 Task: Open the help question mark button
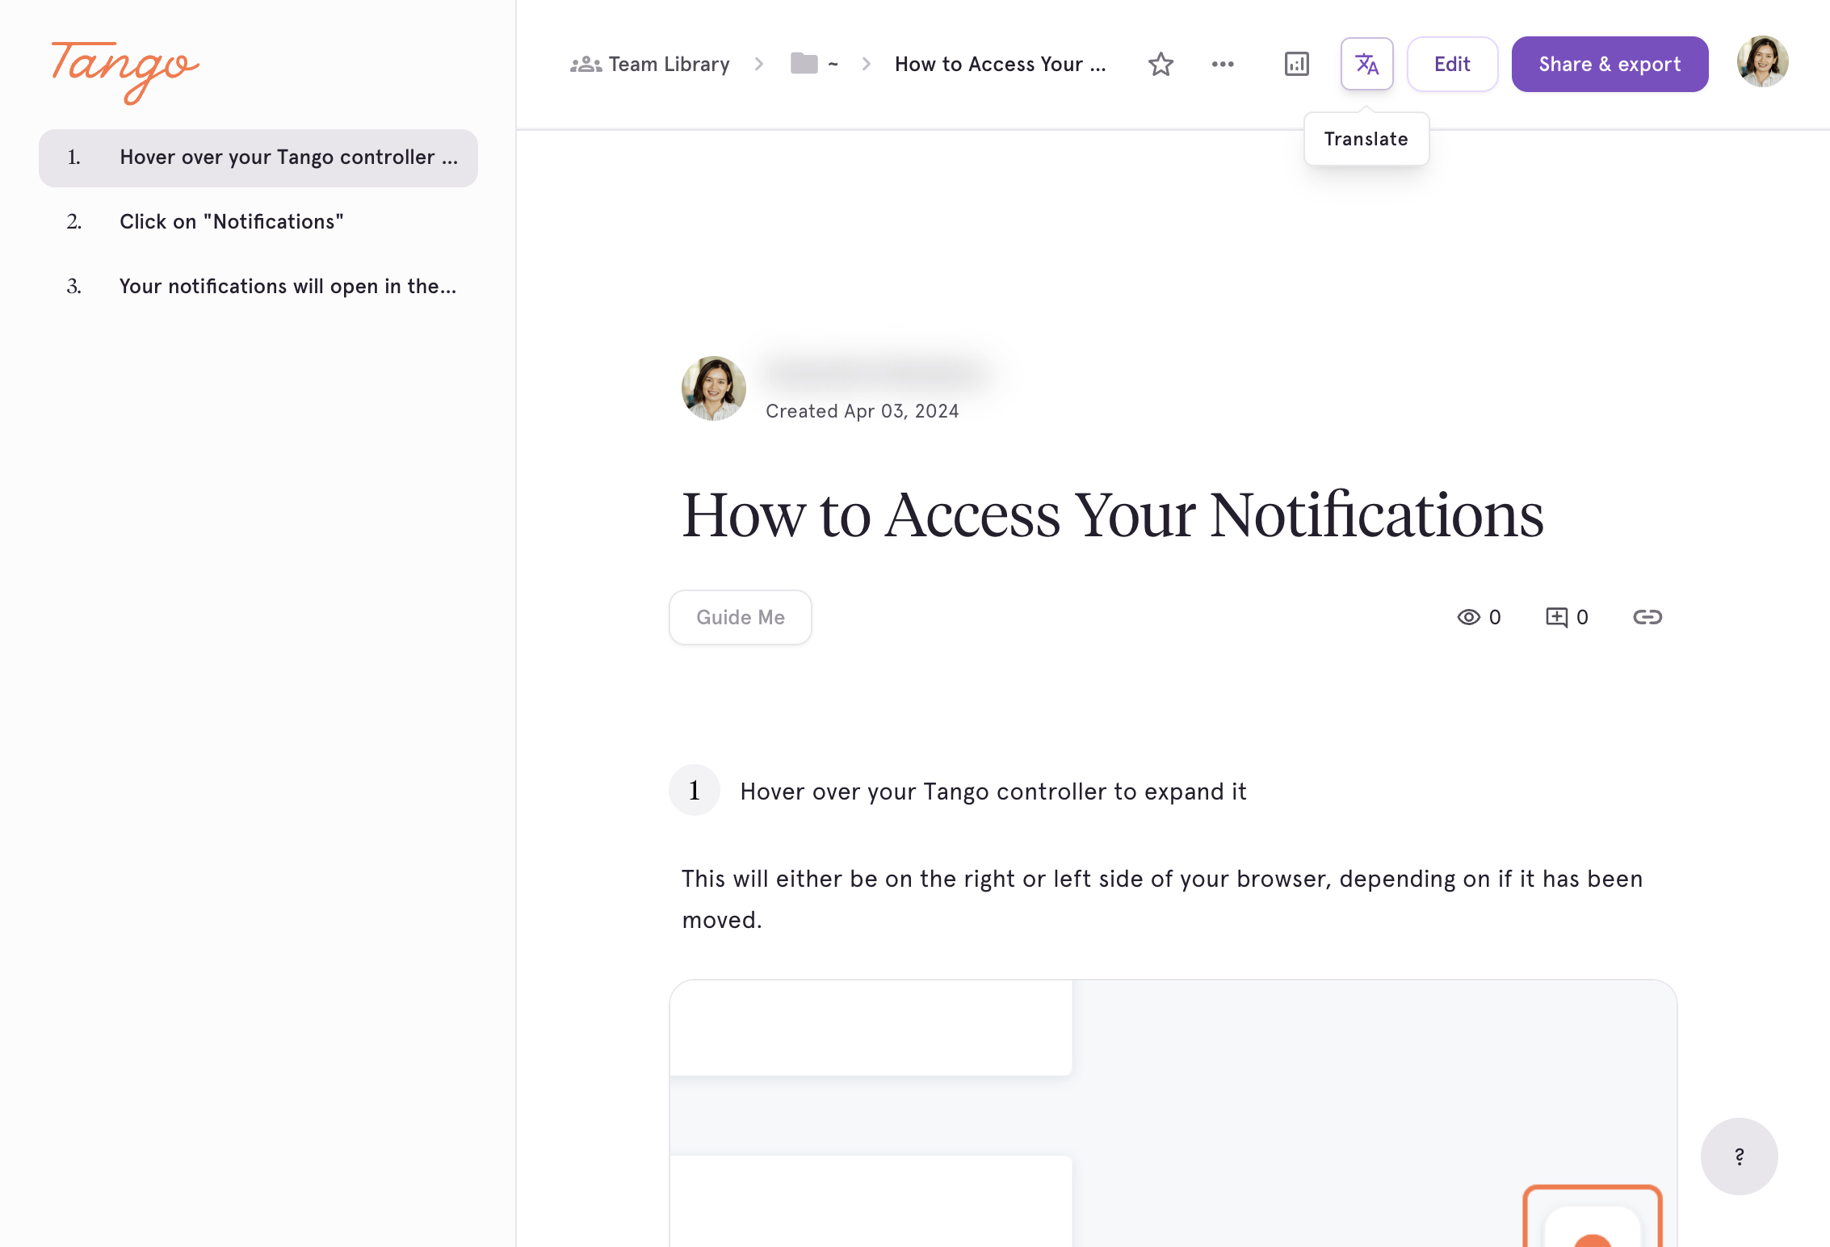pos(1739,1156)
